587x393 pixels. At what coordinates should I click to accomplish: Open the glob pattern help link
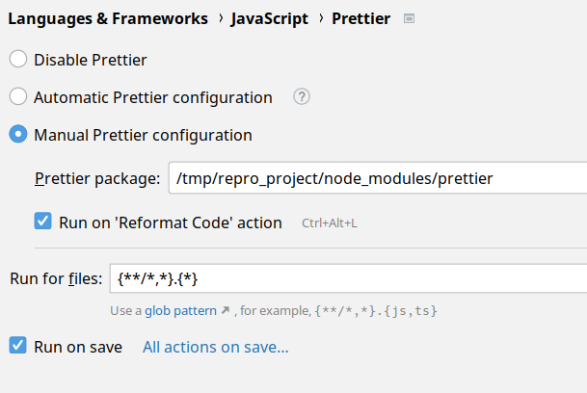click(x=181, y=311)
